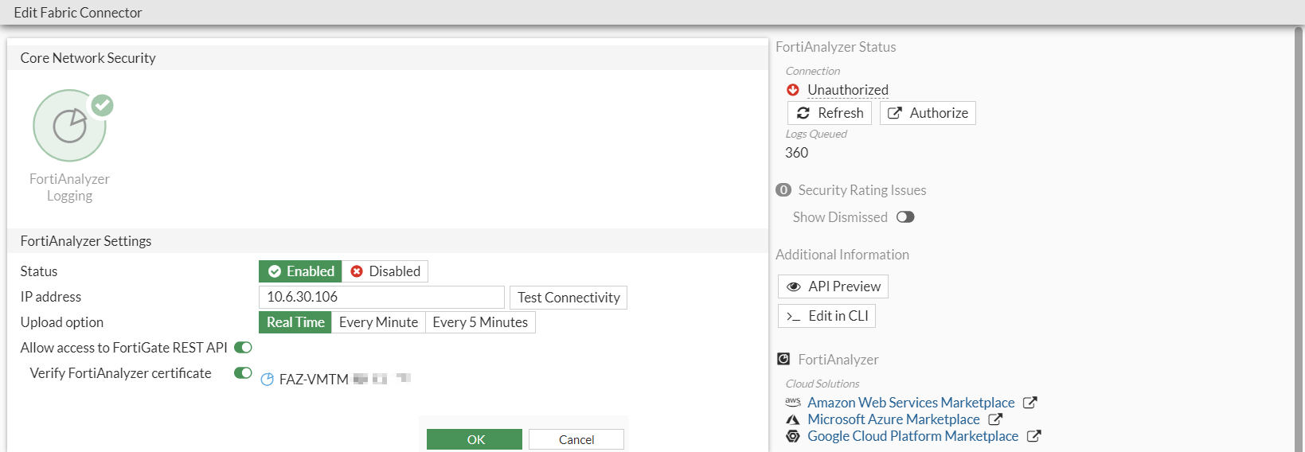
Task: Click the external-link icon beside Amazon Web Services Marketplace
Action: [x=1030, y=403]
